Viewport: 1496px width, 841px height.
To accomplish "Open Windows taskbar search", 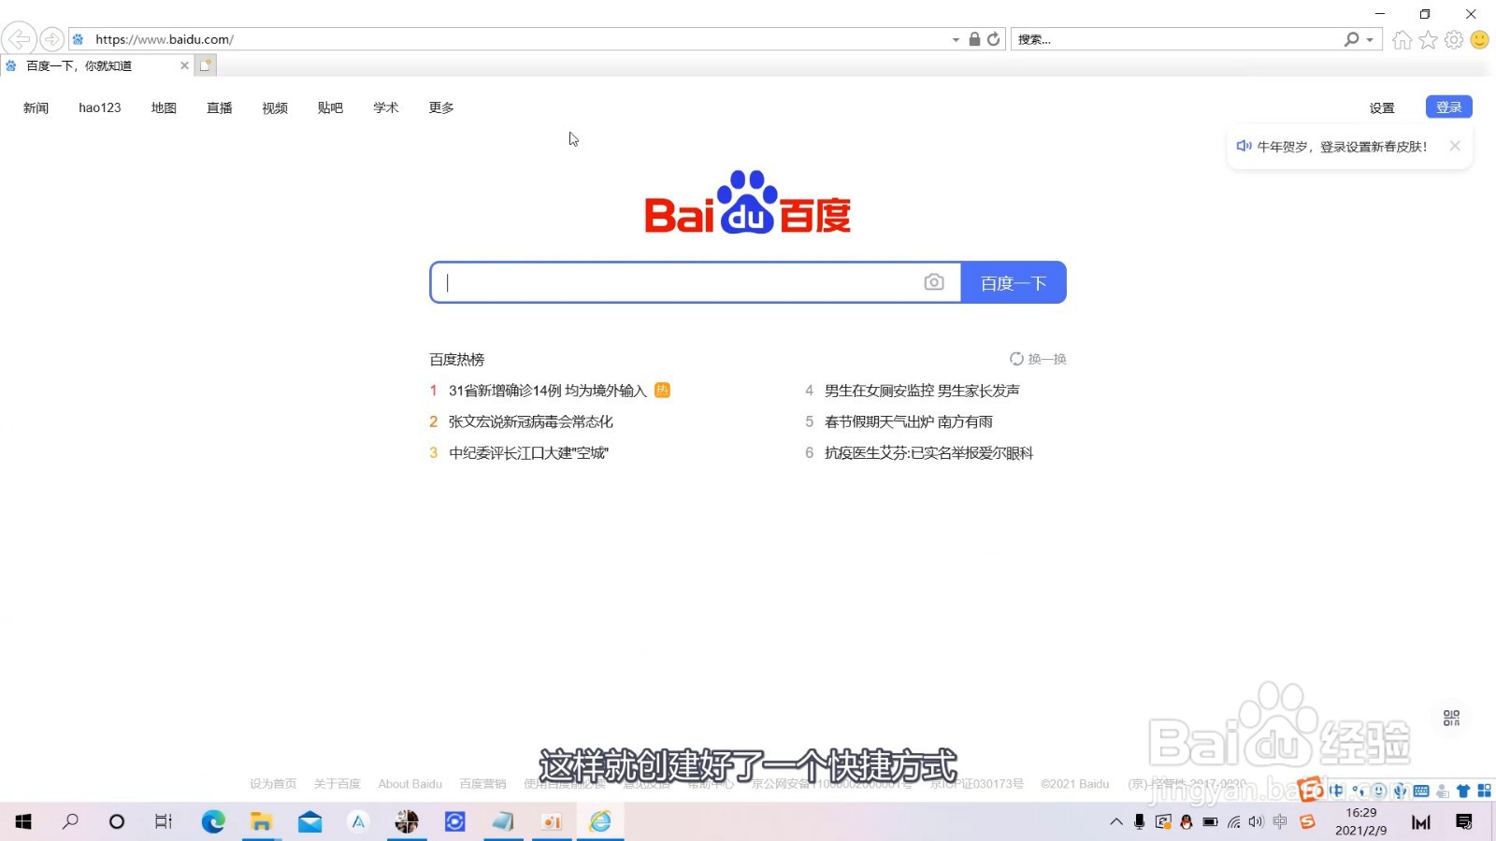I will click(70, 821).
